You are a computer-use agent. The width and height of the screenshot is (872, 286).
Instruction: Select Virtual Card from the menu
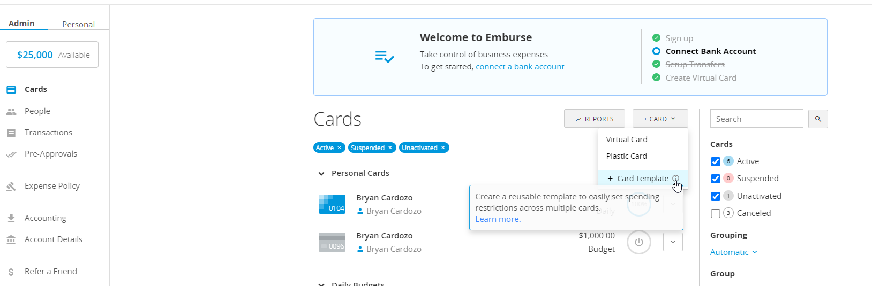(x=627, y=140)
